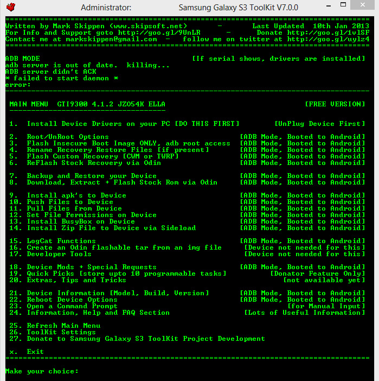Click option 5 Flash Custom Recovery
The height and width of the screenshot is (381, 379).
tap(94, 156)
